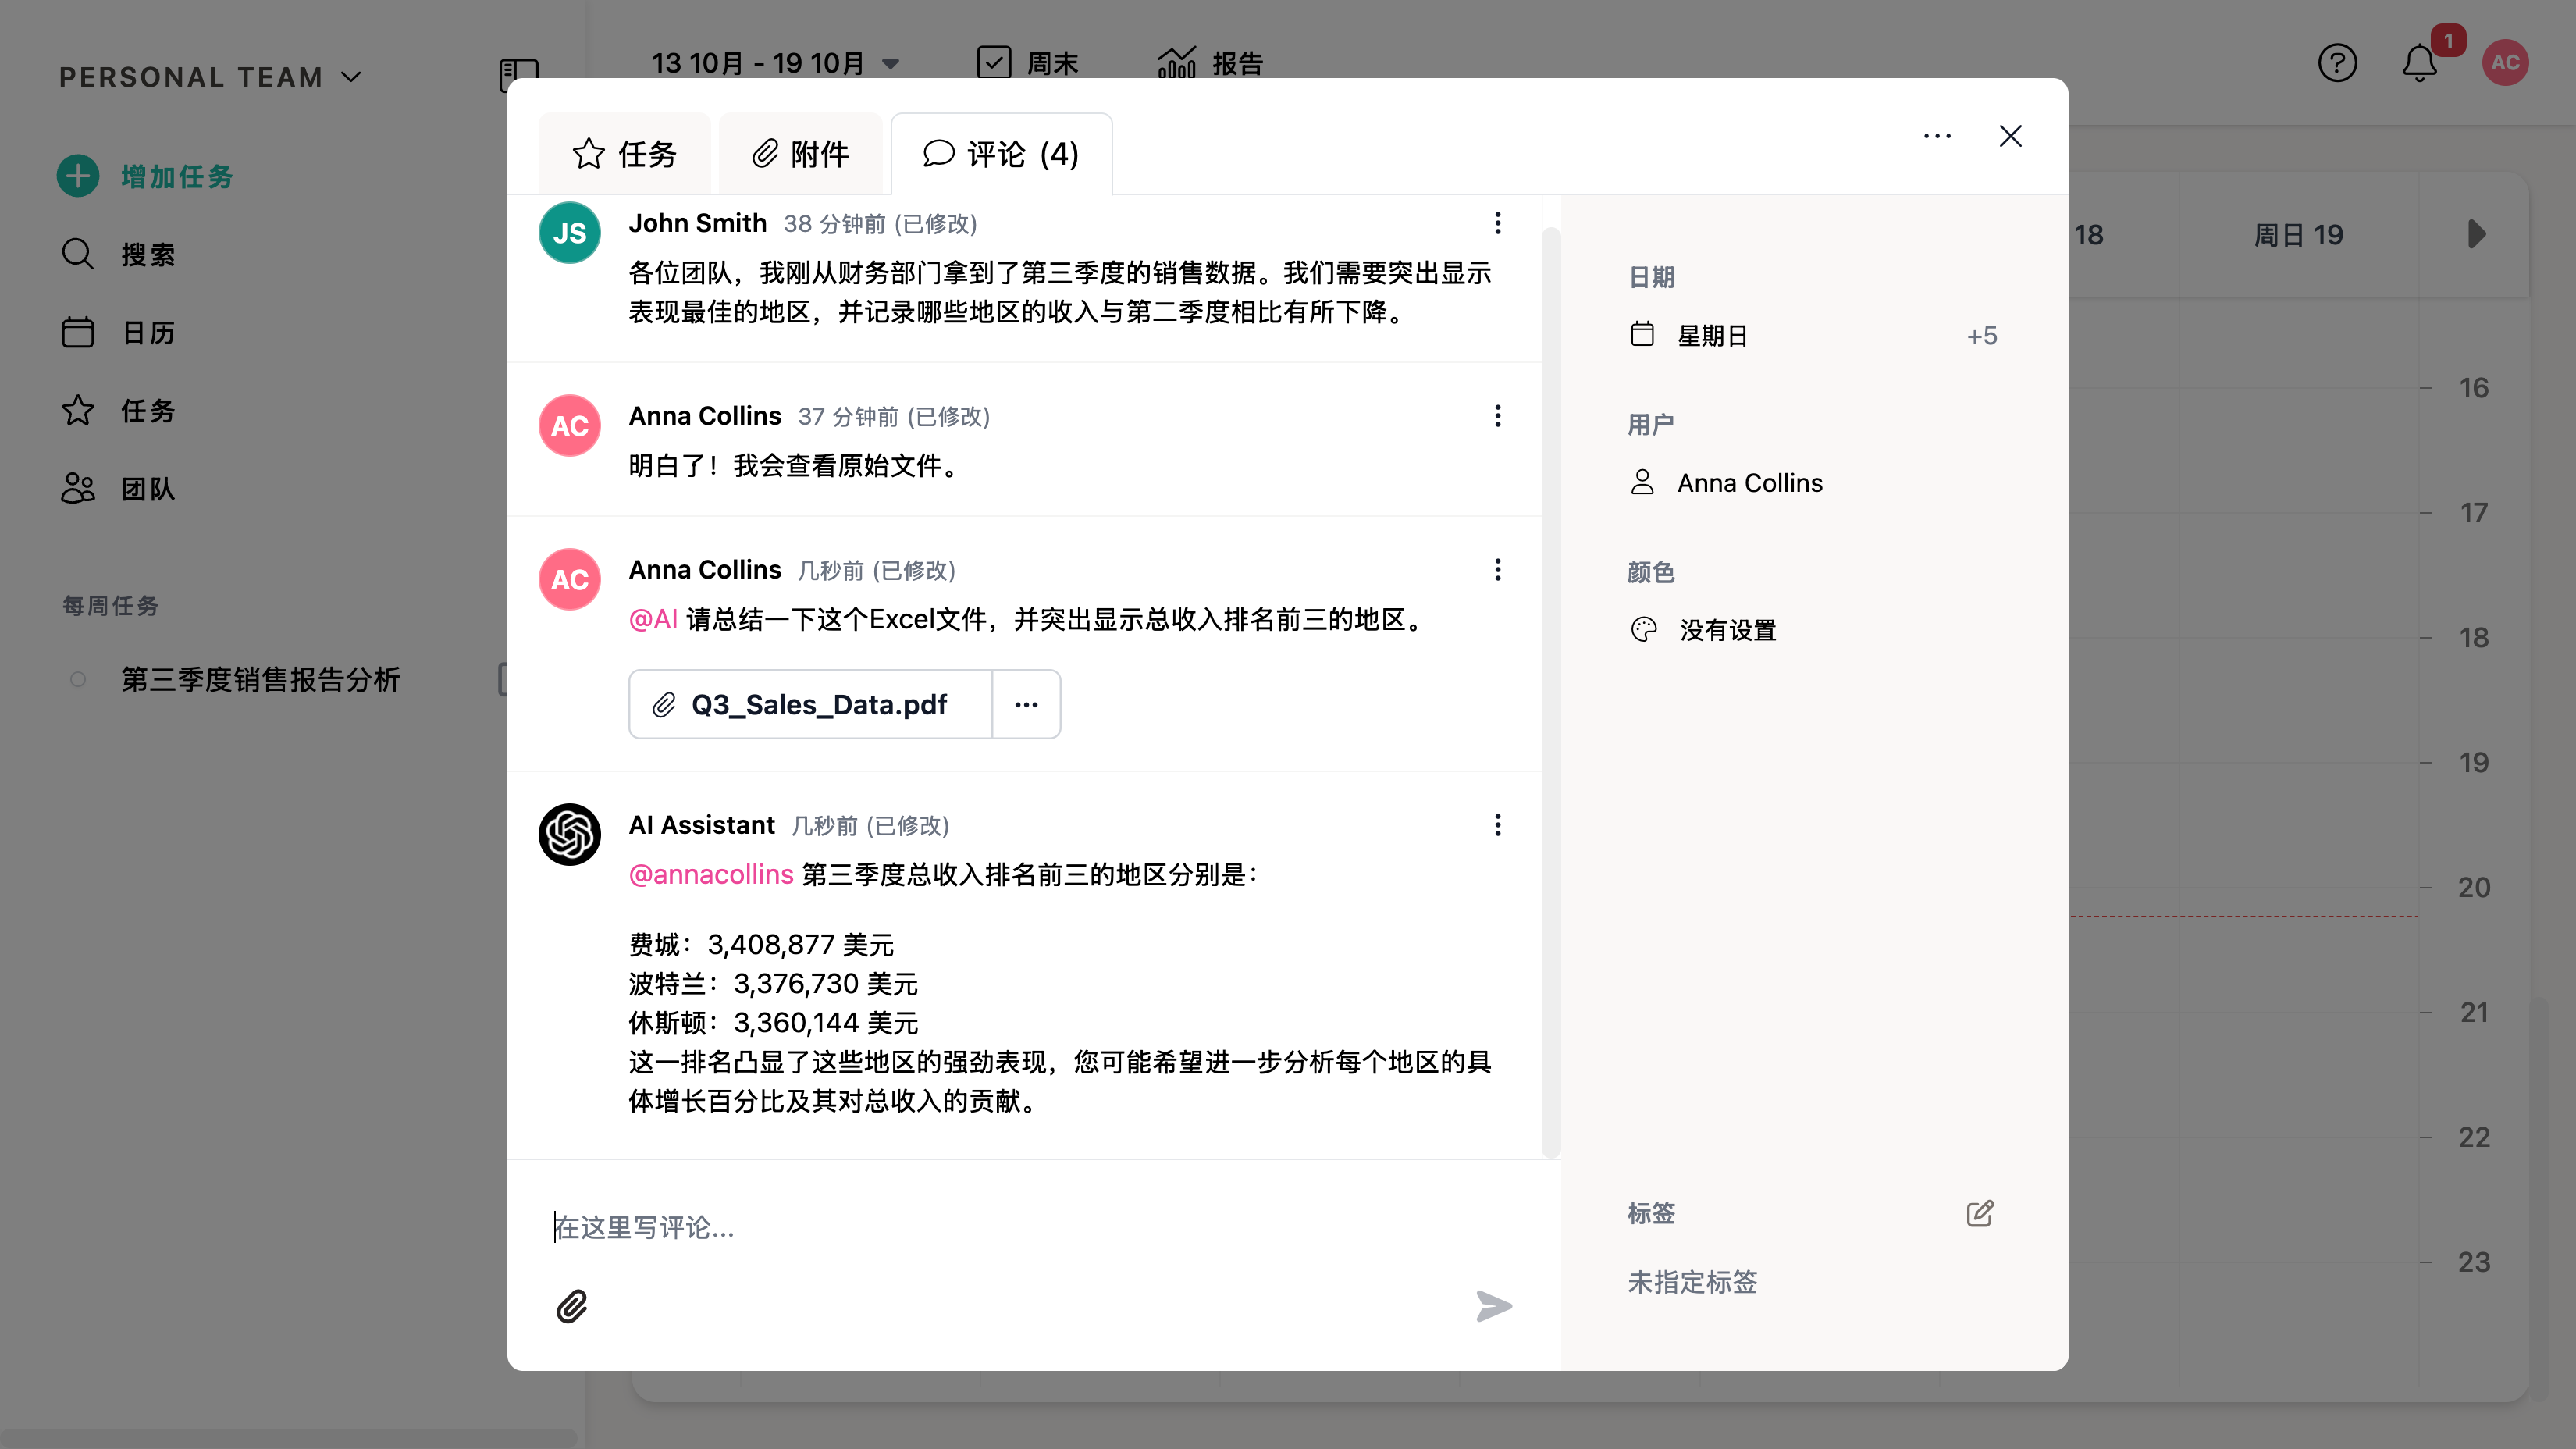Switch to the 附件 tab

point(800,154)
